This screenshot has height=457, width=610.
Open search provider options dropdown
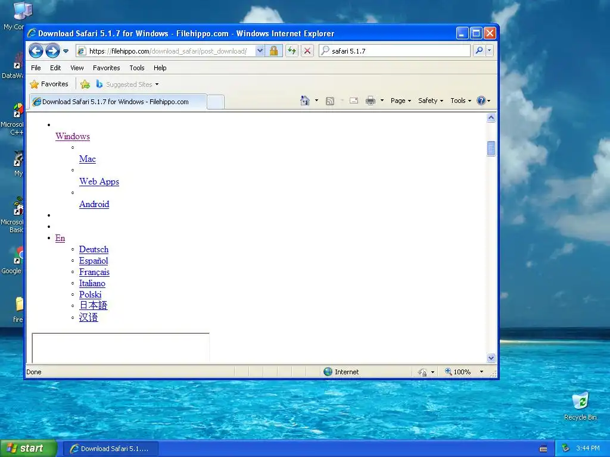pyautogui.click(x=490, y=51)
